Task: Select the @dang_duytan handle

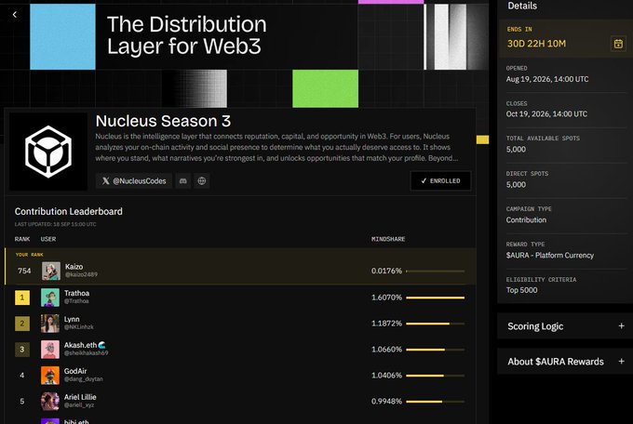Action: (x=84, y=379)
